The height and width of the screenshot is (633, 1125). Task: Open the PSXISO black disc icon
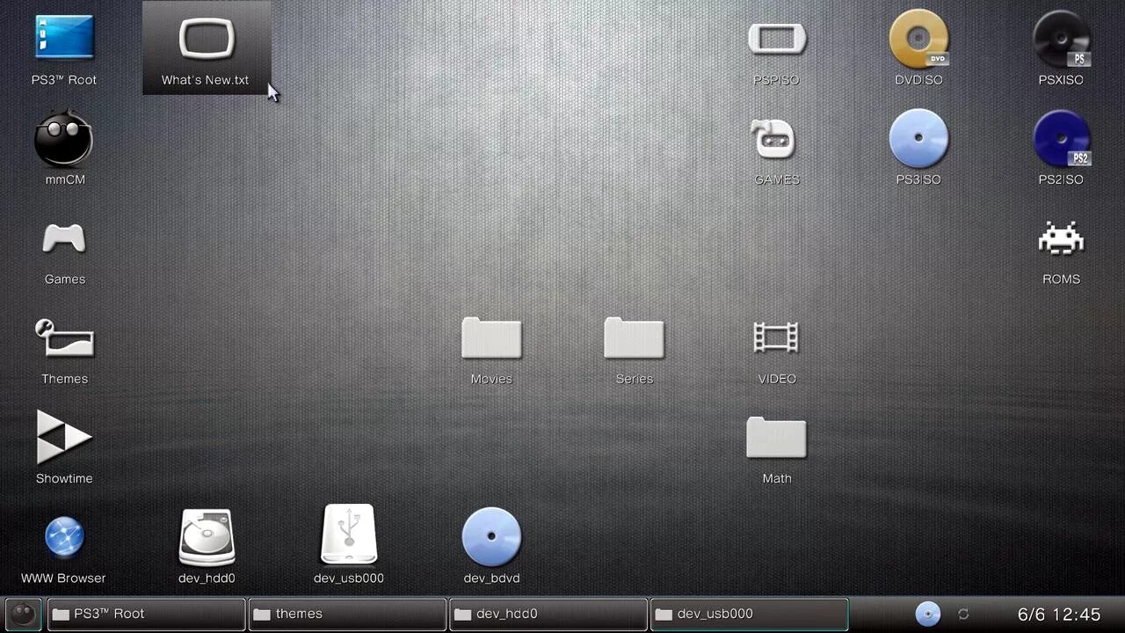pos(1062,39)
